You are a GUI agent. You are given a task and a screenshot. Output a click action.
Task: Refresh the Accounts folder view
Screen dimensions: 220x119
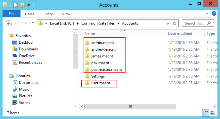tap(175, 23)
